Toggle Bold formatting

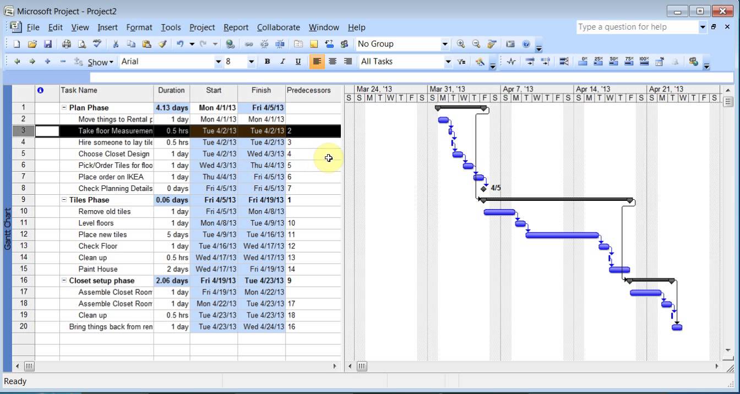click(x=267, y=62)
